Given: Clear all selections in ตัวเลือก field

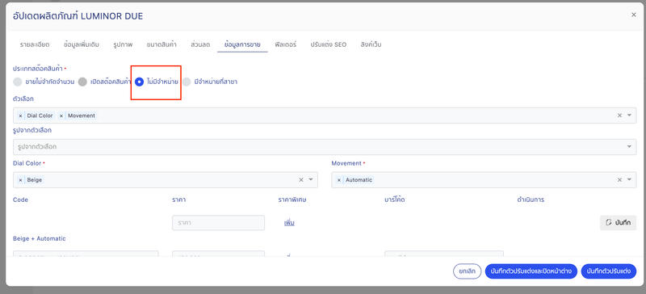Looking at the screenshot, I should [619, 115].
